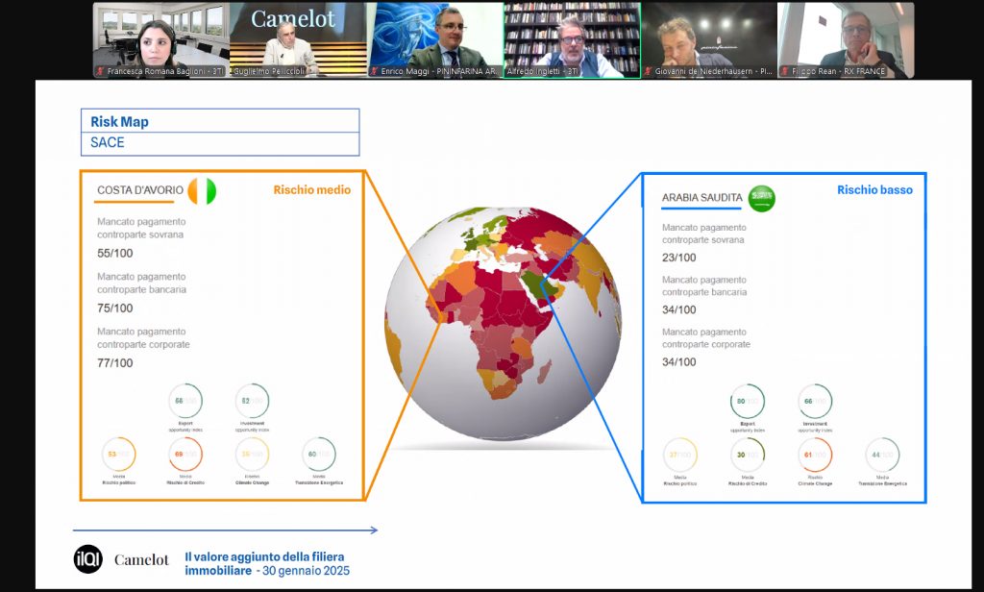Click Arabia Saudita Climate Change gauge 61
This screenshot has width=984, height=592.
pos(815,456)
